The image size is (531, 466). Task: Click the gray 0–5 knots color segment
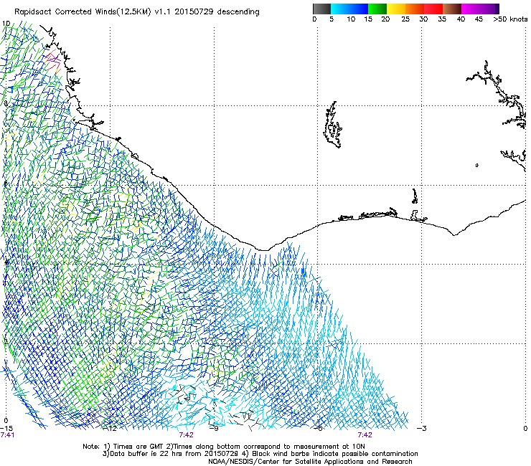point(321,9)
